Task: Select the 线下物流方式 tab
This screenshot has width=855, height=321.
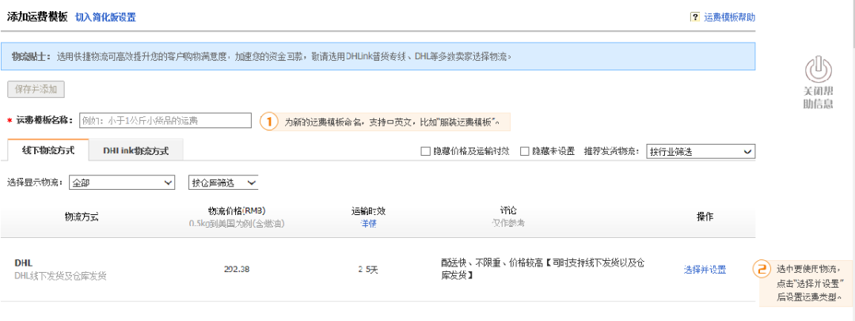Action: coord(48,150)
